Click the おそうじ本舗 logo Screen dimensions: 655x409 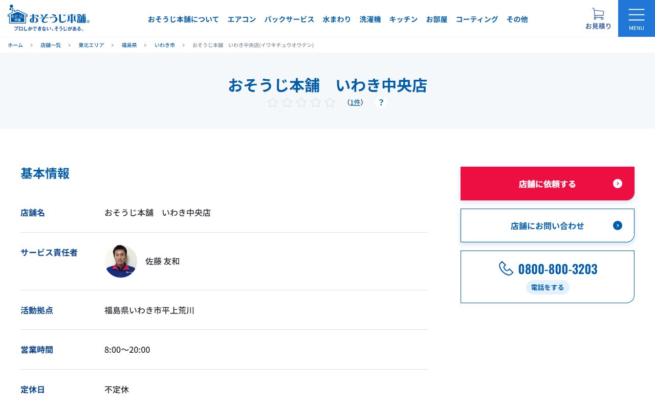[x=49, y=18]
